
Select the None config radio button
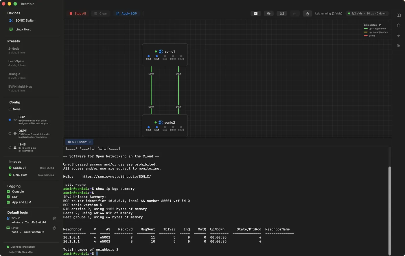coord(10,109)
